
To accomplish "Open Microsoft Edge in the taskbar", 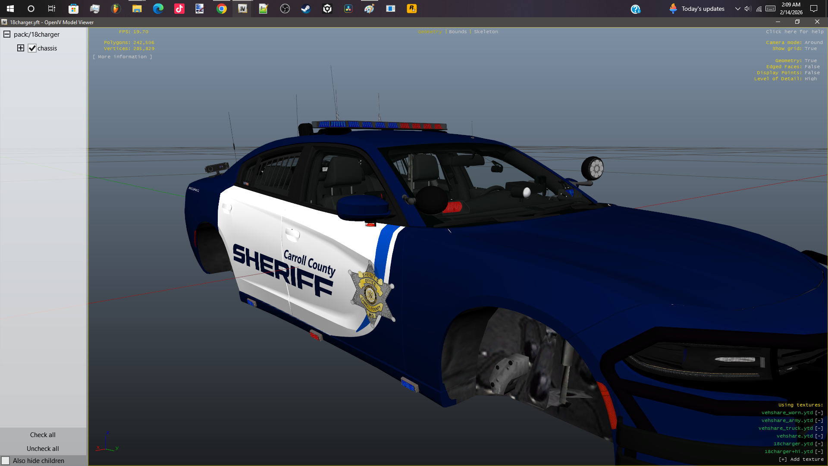I will (158, 9).
